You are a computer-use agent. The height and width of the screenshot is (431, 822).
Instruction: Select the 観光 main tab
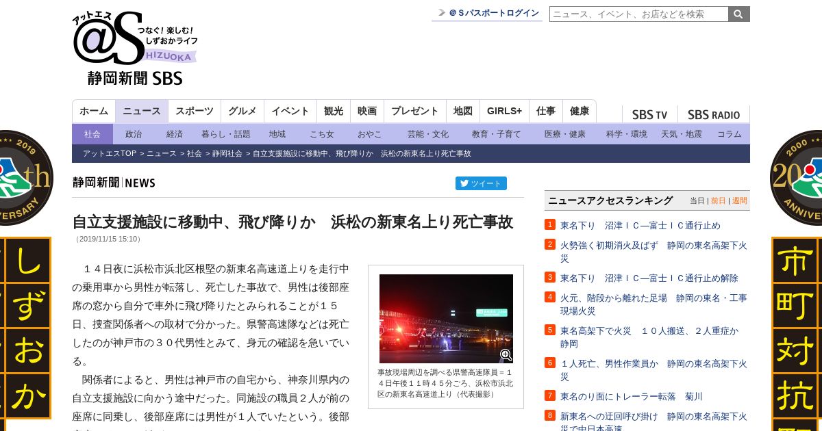tap(334, 111)
